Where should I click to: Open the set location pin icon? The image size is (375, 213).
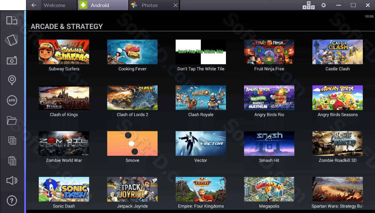coord(12,80)
